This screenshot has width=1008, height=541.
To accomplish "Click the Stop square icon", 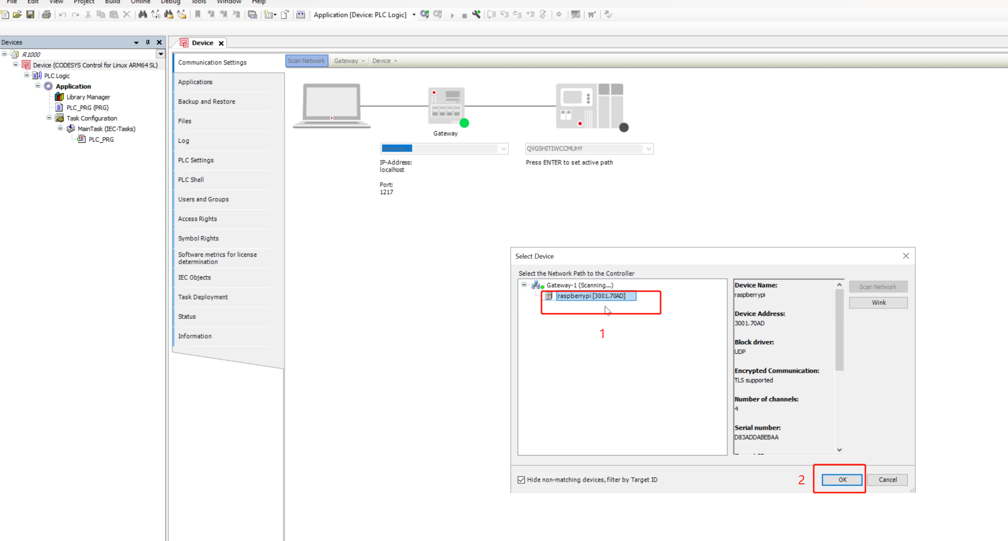I will (x=464, y=16).
